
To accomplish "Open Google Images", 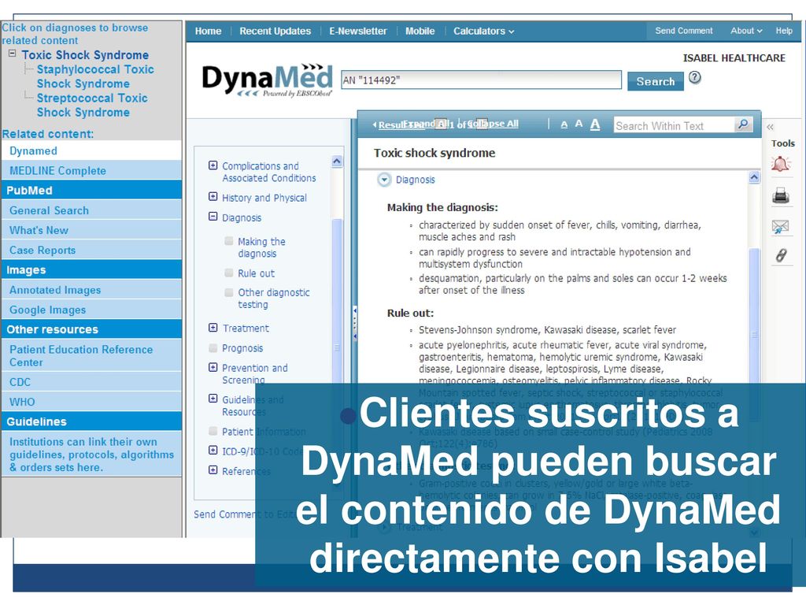I will pos(91,310).
